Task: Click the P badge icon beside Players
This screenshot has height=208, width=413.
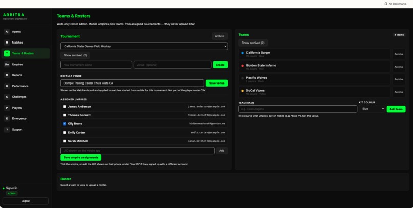Action: (7, 108)
